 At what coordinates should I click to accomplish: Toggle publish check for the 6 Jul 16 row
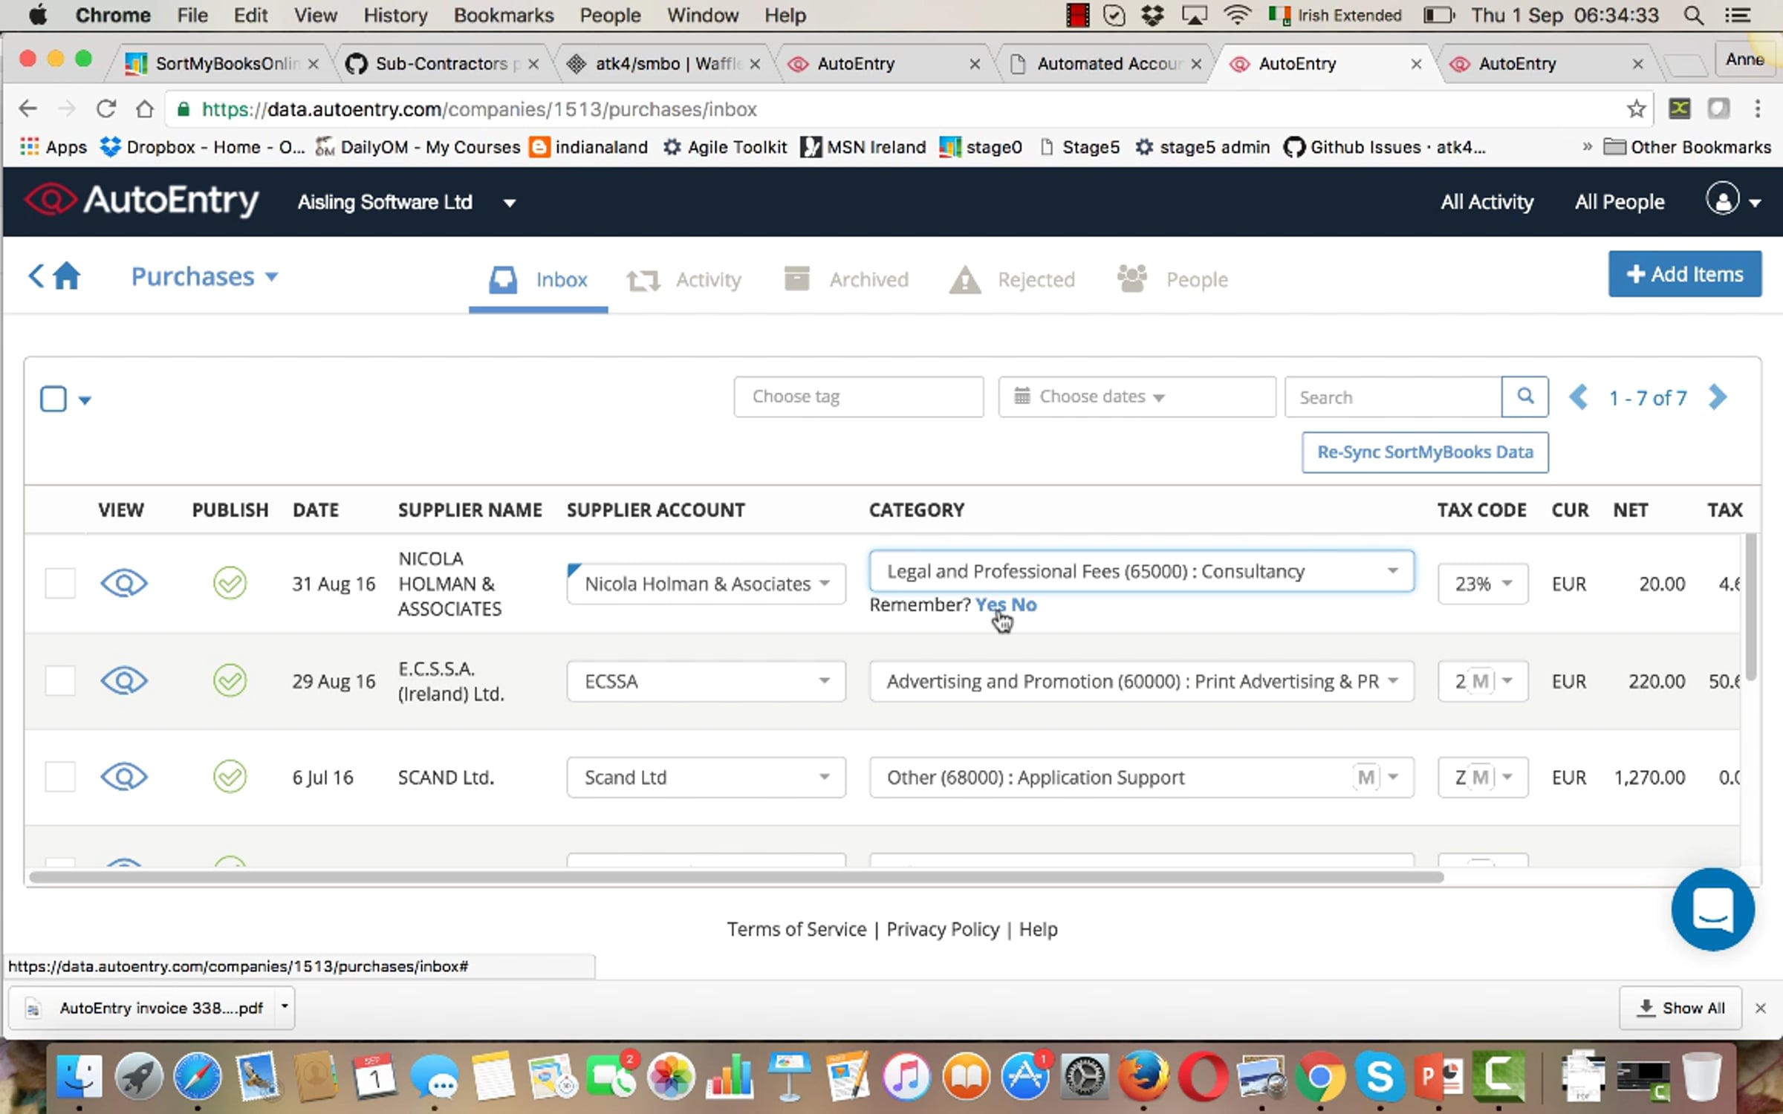coord(230,777)
